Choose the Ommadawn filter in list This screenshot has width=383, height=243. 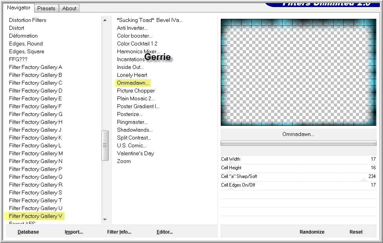pos(133,83)
